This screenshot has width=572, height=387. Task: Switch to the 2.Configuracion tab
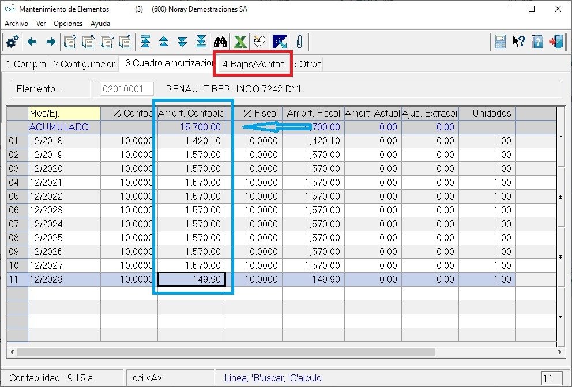[85, 64]
